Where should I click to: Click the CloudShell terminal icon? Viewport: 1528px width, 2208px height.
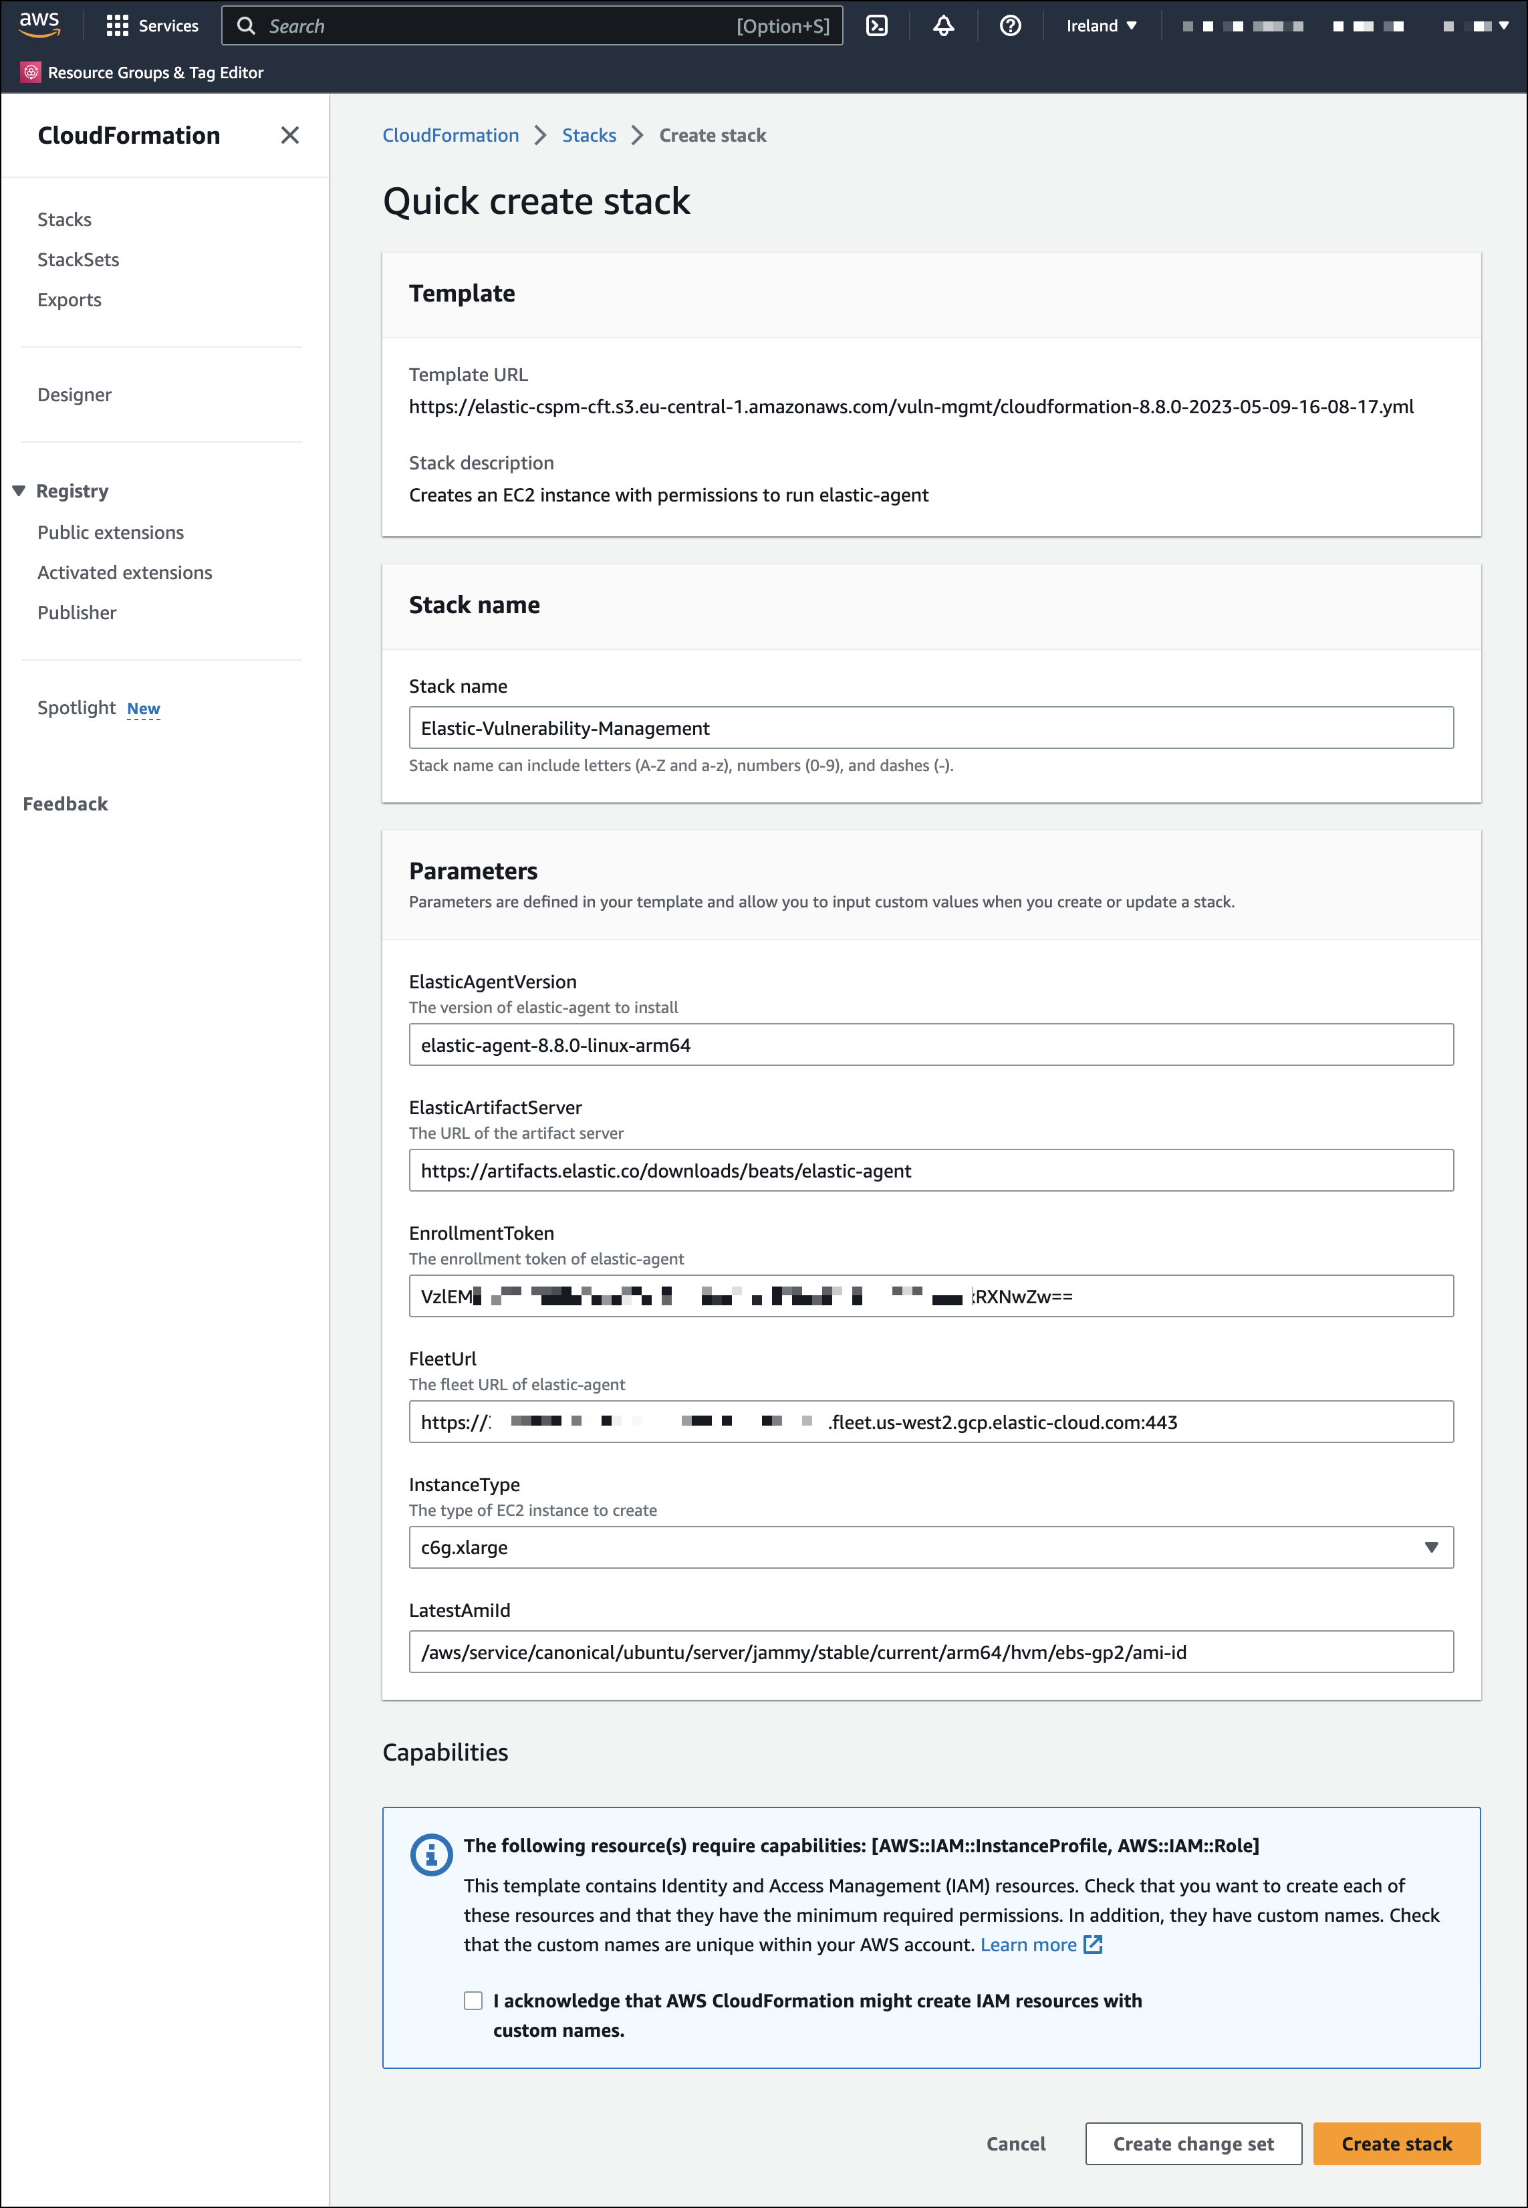880,27
